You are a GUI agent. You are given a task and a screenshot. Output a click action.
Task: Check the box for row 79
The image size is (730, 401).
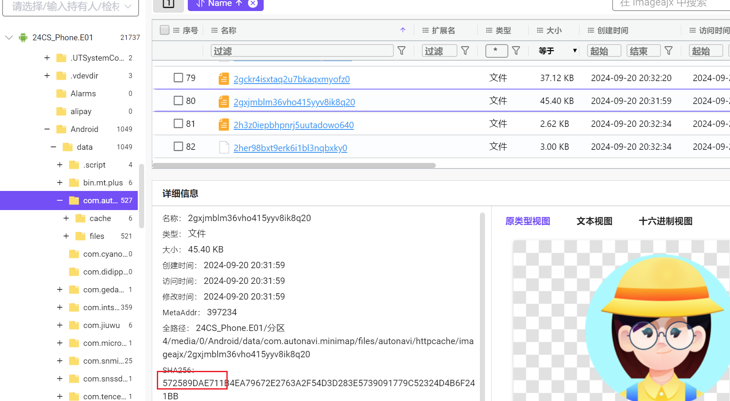point(178,78)
